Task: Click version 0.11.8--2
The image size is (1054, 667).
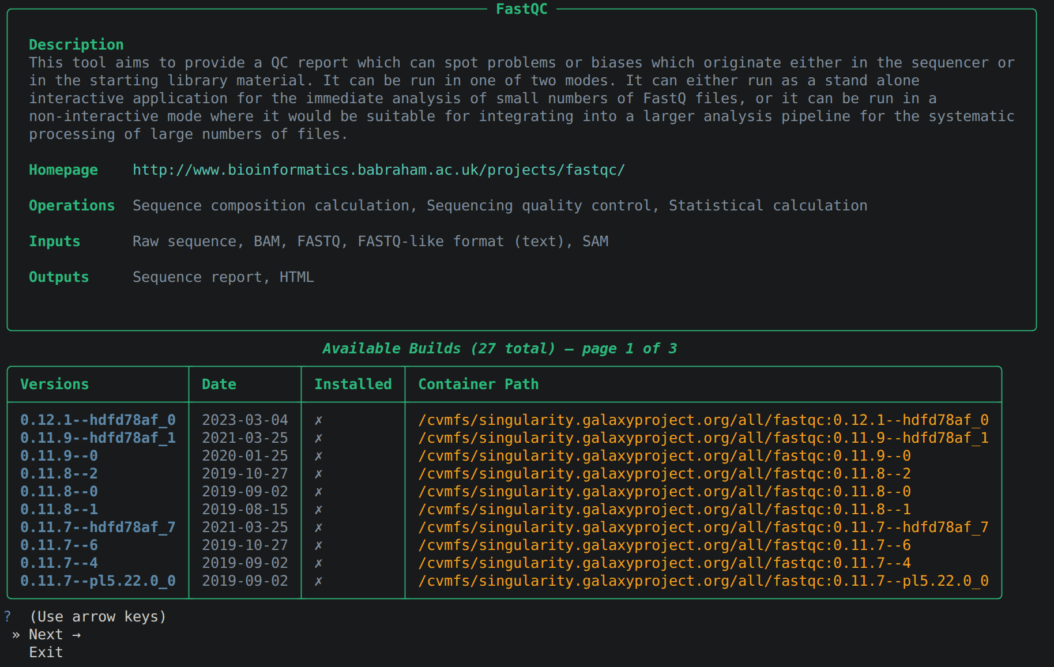Action: pyautogui.click(x=59, y=474)
